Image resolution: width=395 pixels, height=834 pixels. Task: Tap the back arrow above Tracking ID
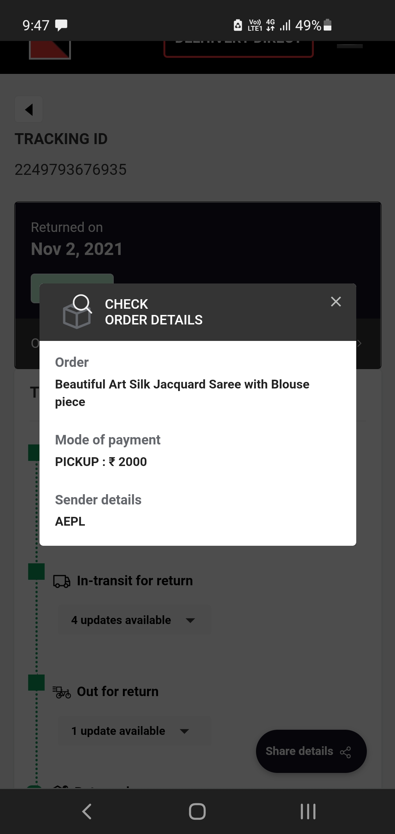point(29,109)
